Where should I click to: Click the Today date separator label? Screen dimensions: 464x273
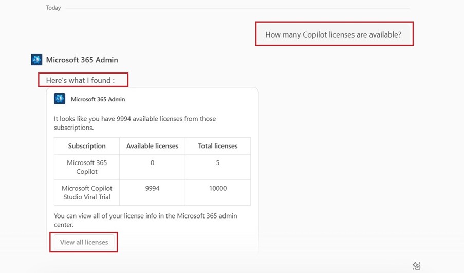pos(53,8)
